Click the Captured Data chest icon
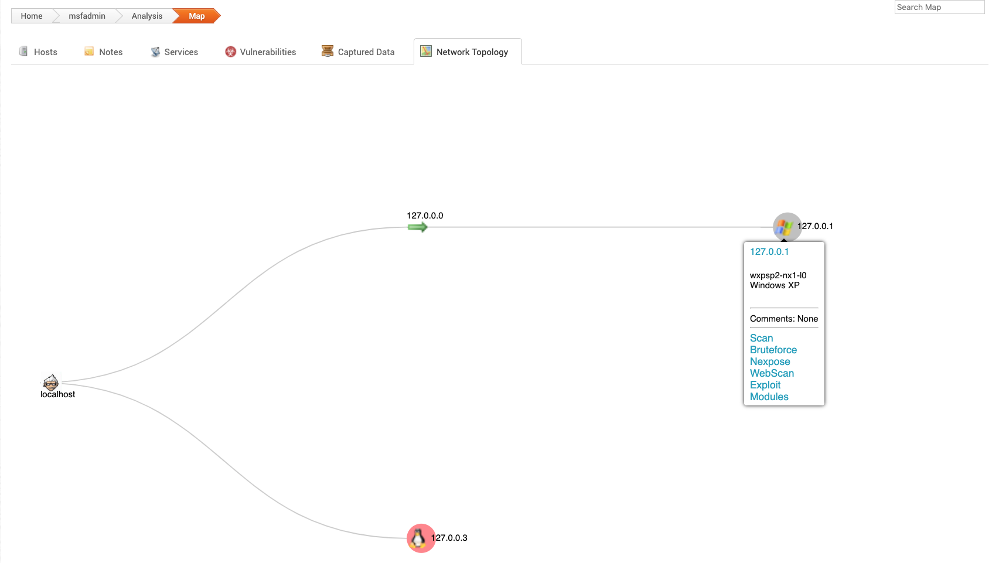This screenshot has height=563, width=999. (327, 52)
